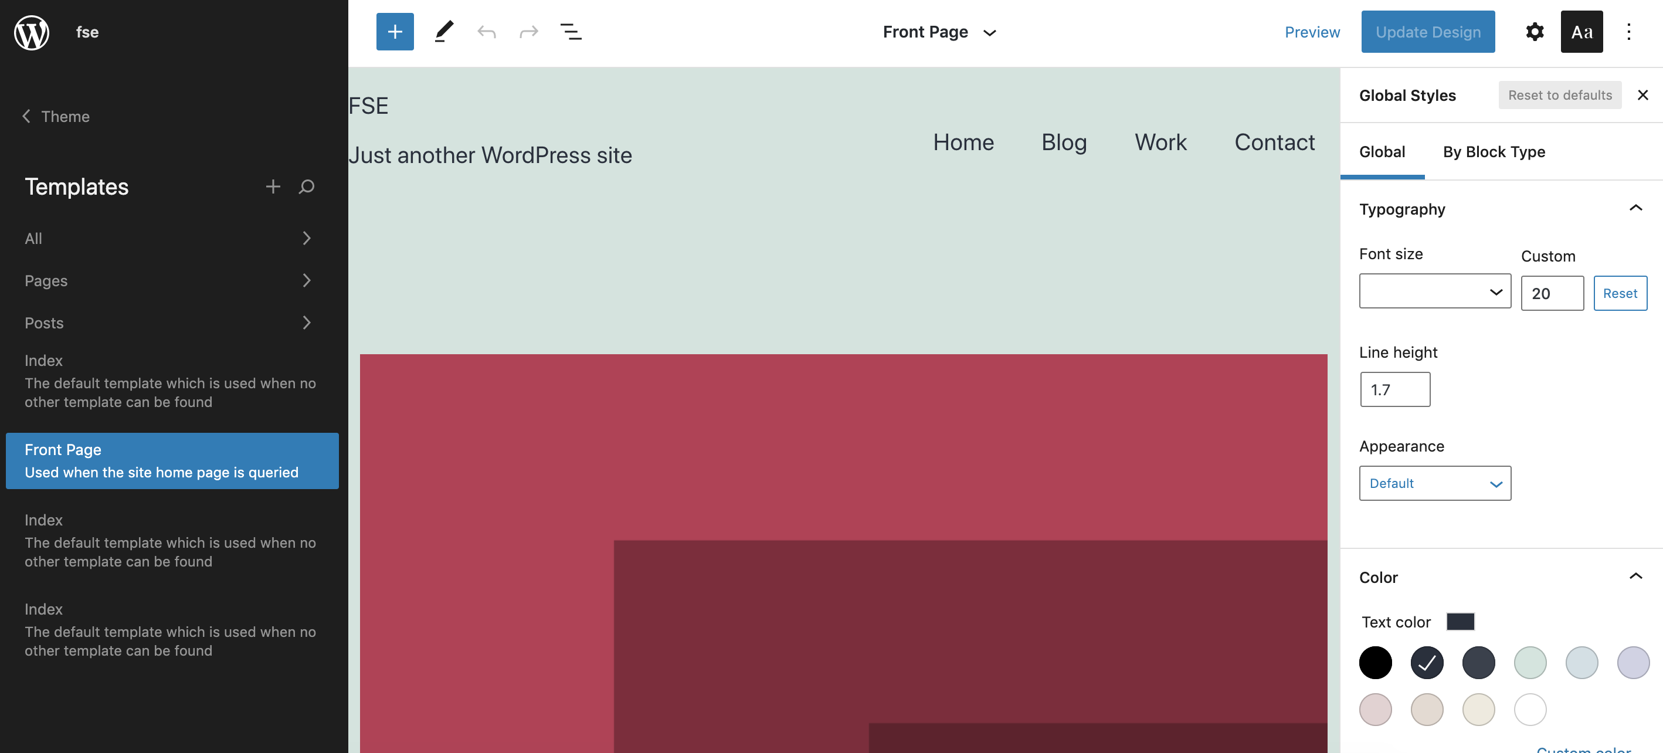
Task: Click the Preview link
Action: click(x=1312, y=32)
